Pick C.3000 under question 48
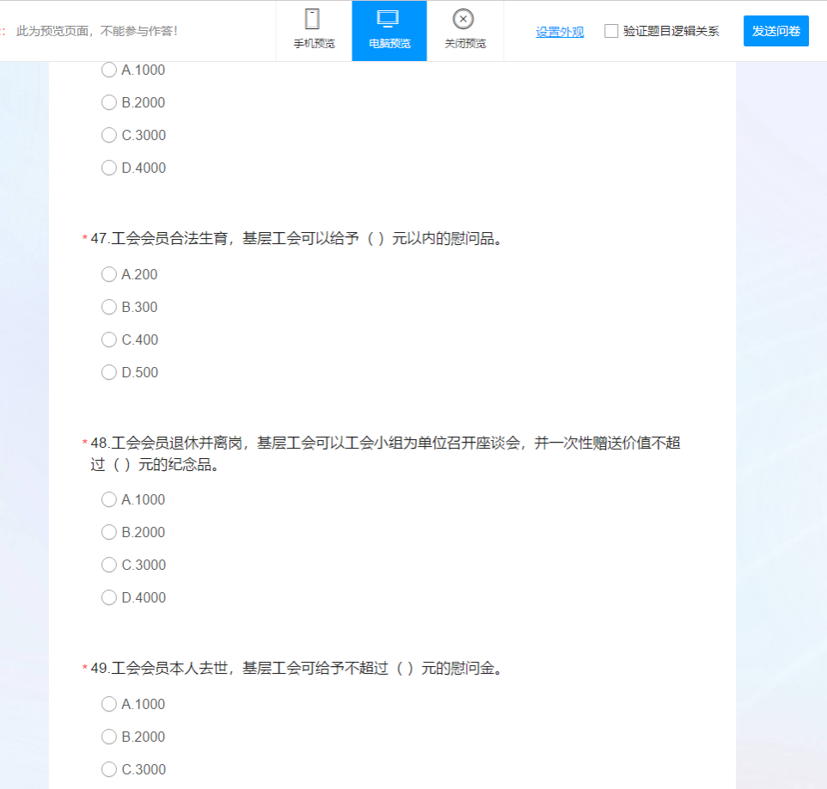Screen dimensions: 827x789 pyautogui.click(x=109, y=565)
